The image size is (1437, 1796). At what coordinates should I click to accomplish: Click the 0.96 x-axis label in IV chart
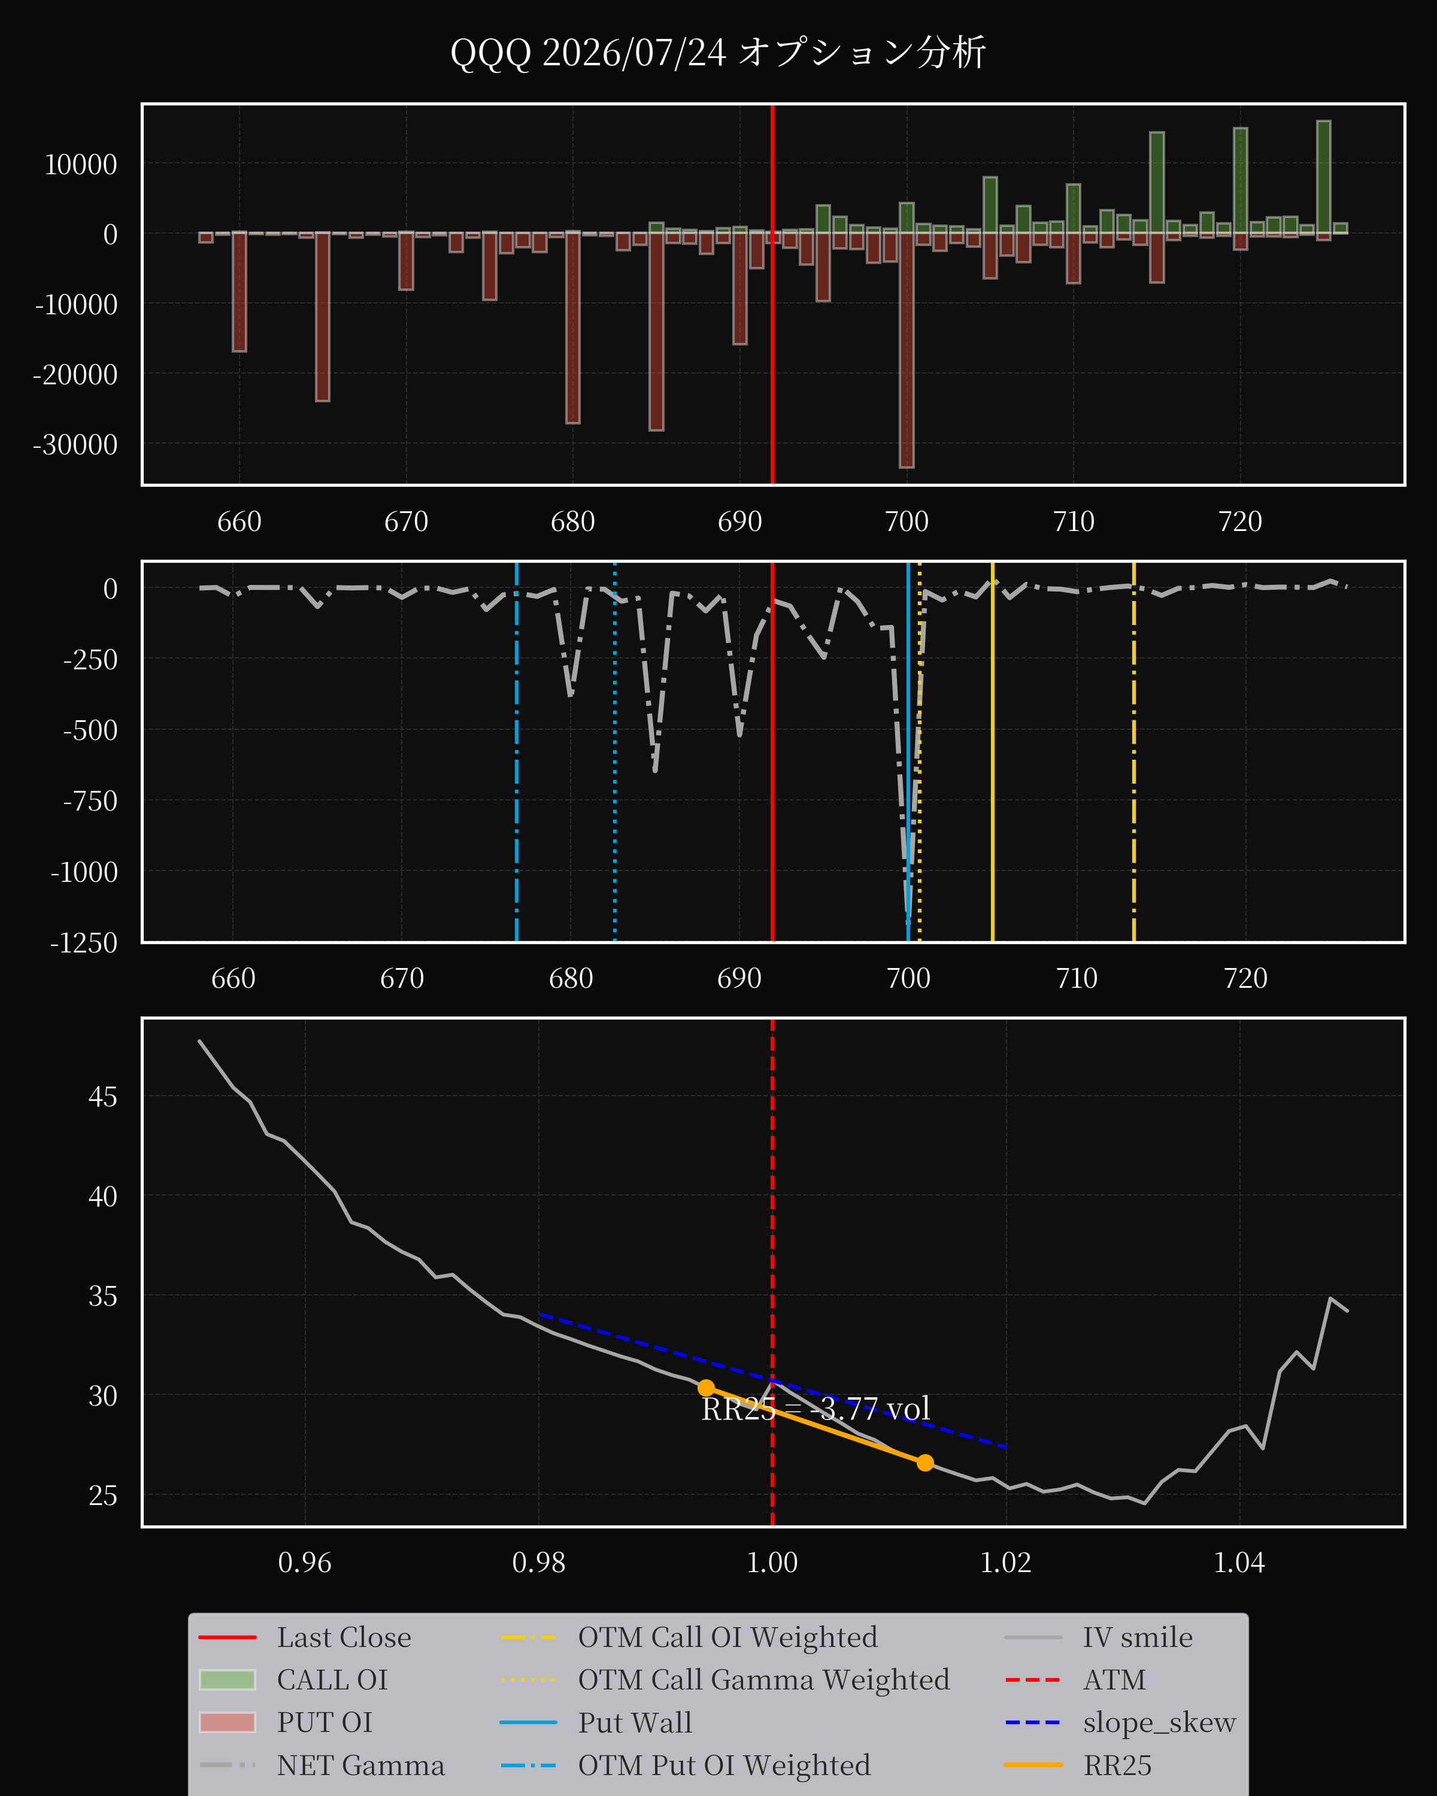pos(305,1562)
